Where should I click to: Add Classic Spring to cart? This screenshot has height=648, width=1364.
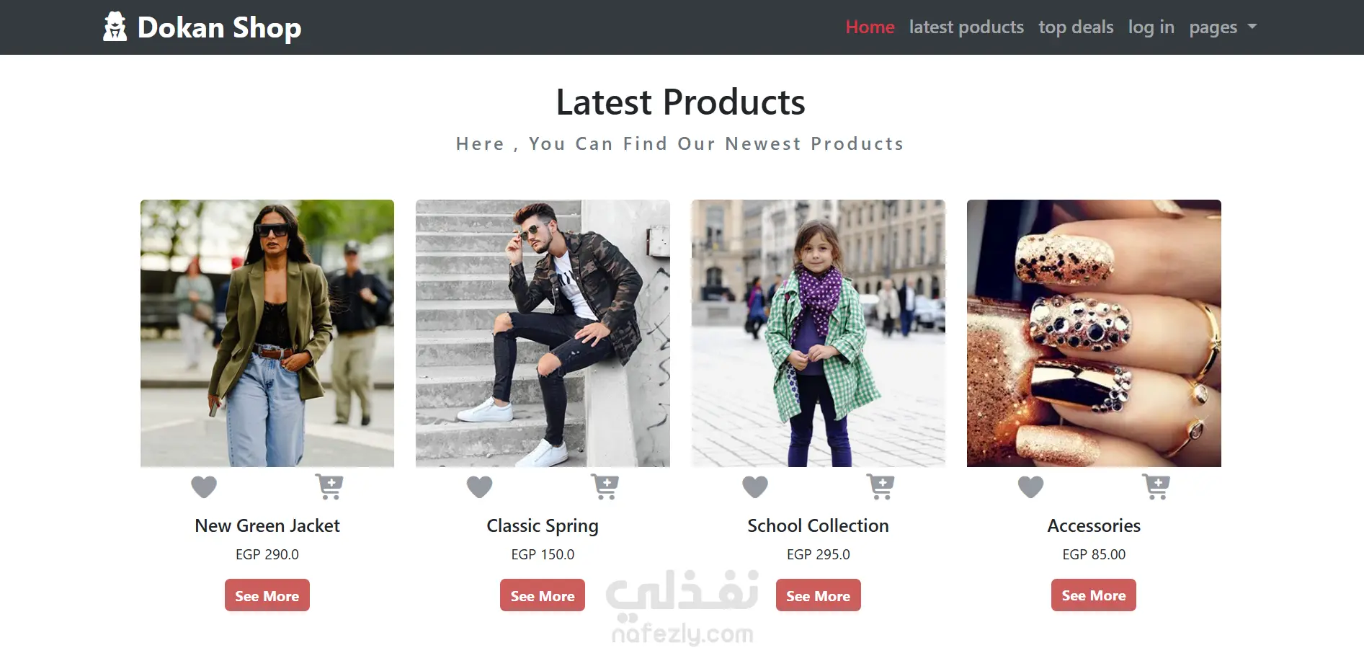coord(605,487)
